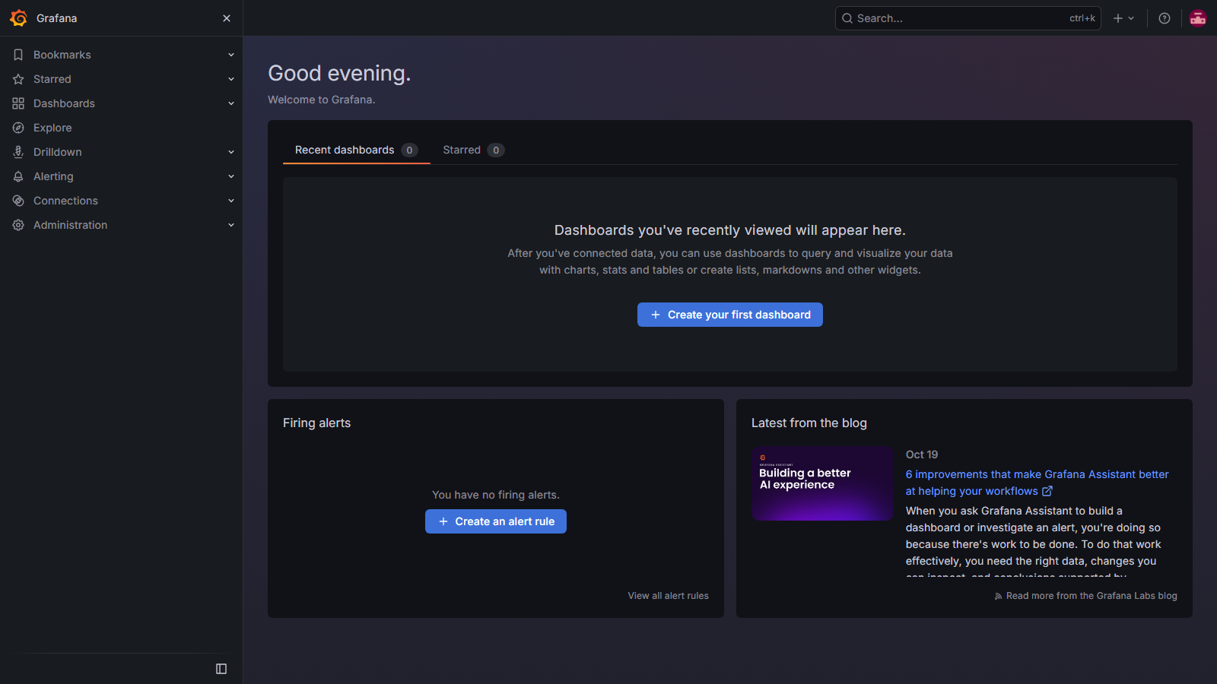Viewport: 1217px width, 684px height.
Task: Click the Firing alerts panel title
Action: click(x=316, y=423)
